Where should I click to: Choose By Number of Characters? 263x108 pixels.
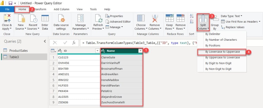222,40
